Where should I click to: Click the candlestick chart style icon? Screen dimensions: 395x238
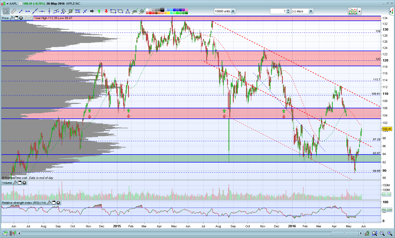(x=3, y=4)
